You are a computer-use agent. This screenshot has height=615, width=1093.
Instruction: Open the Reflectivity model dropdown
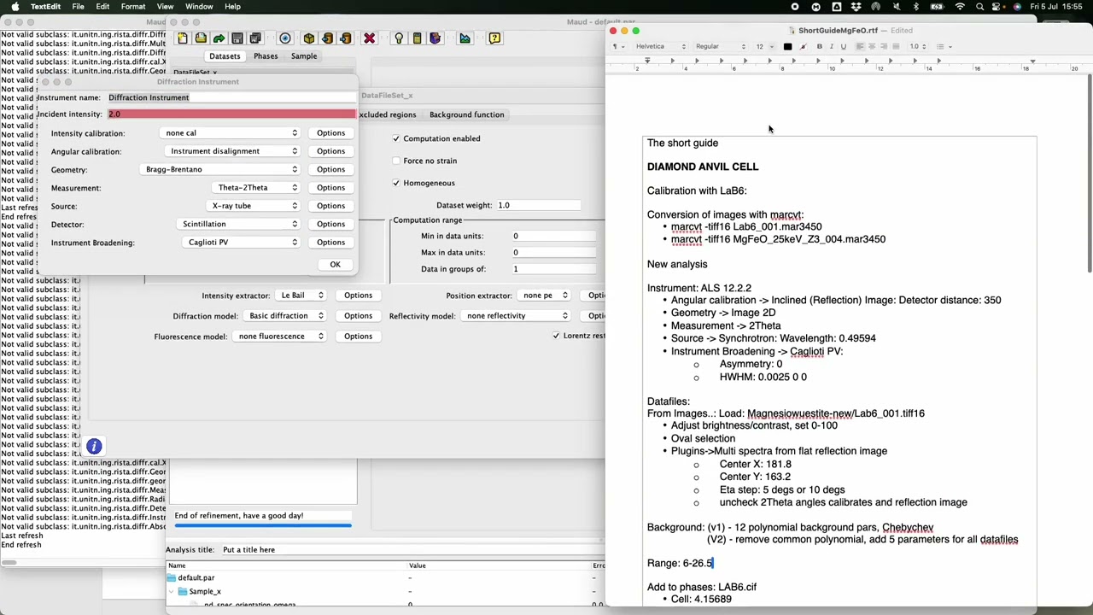point(517,316)
